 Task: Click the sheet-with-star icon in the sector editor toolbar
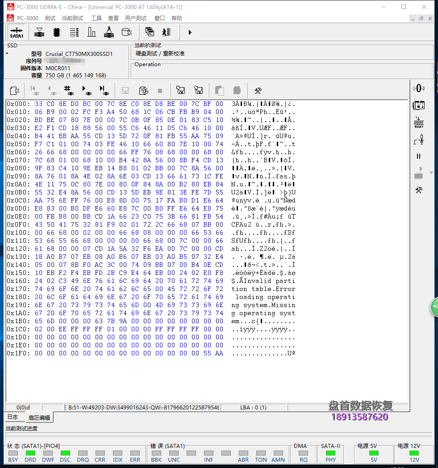click(x=14, y=90)
